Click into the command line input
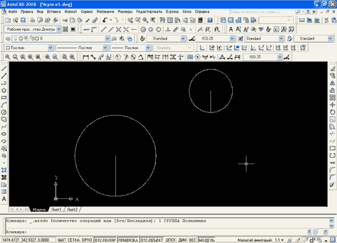 coord(166,232)
